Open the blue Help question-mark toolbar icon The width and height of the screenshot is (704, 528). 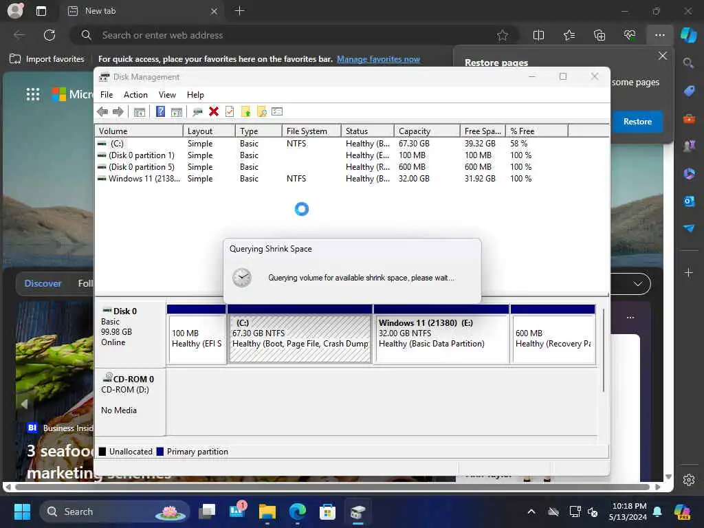tap(160, 111)
